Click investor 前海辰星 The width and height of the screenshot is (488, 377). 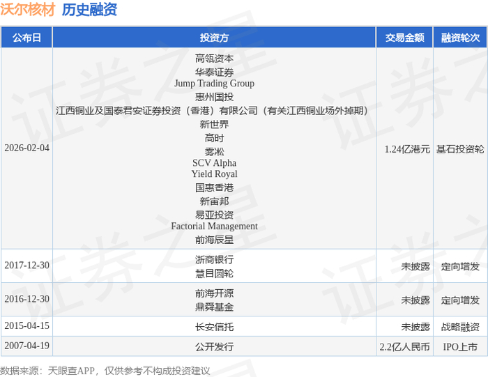tap(214, 240)
